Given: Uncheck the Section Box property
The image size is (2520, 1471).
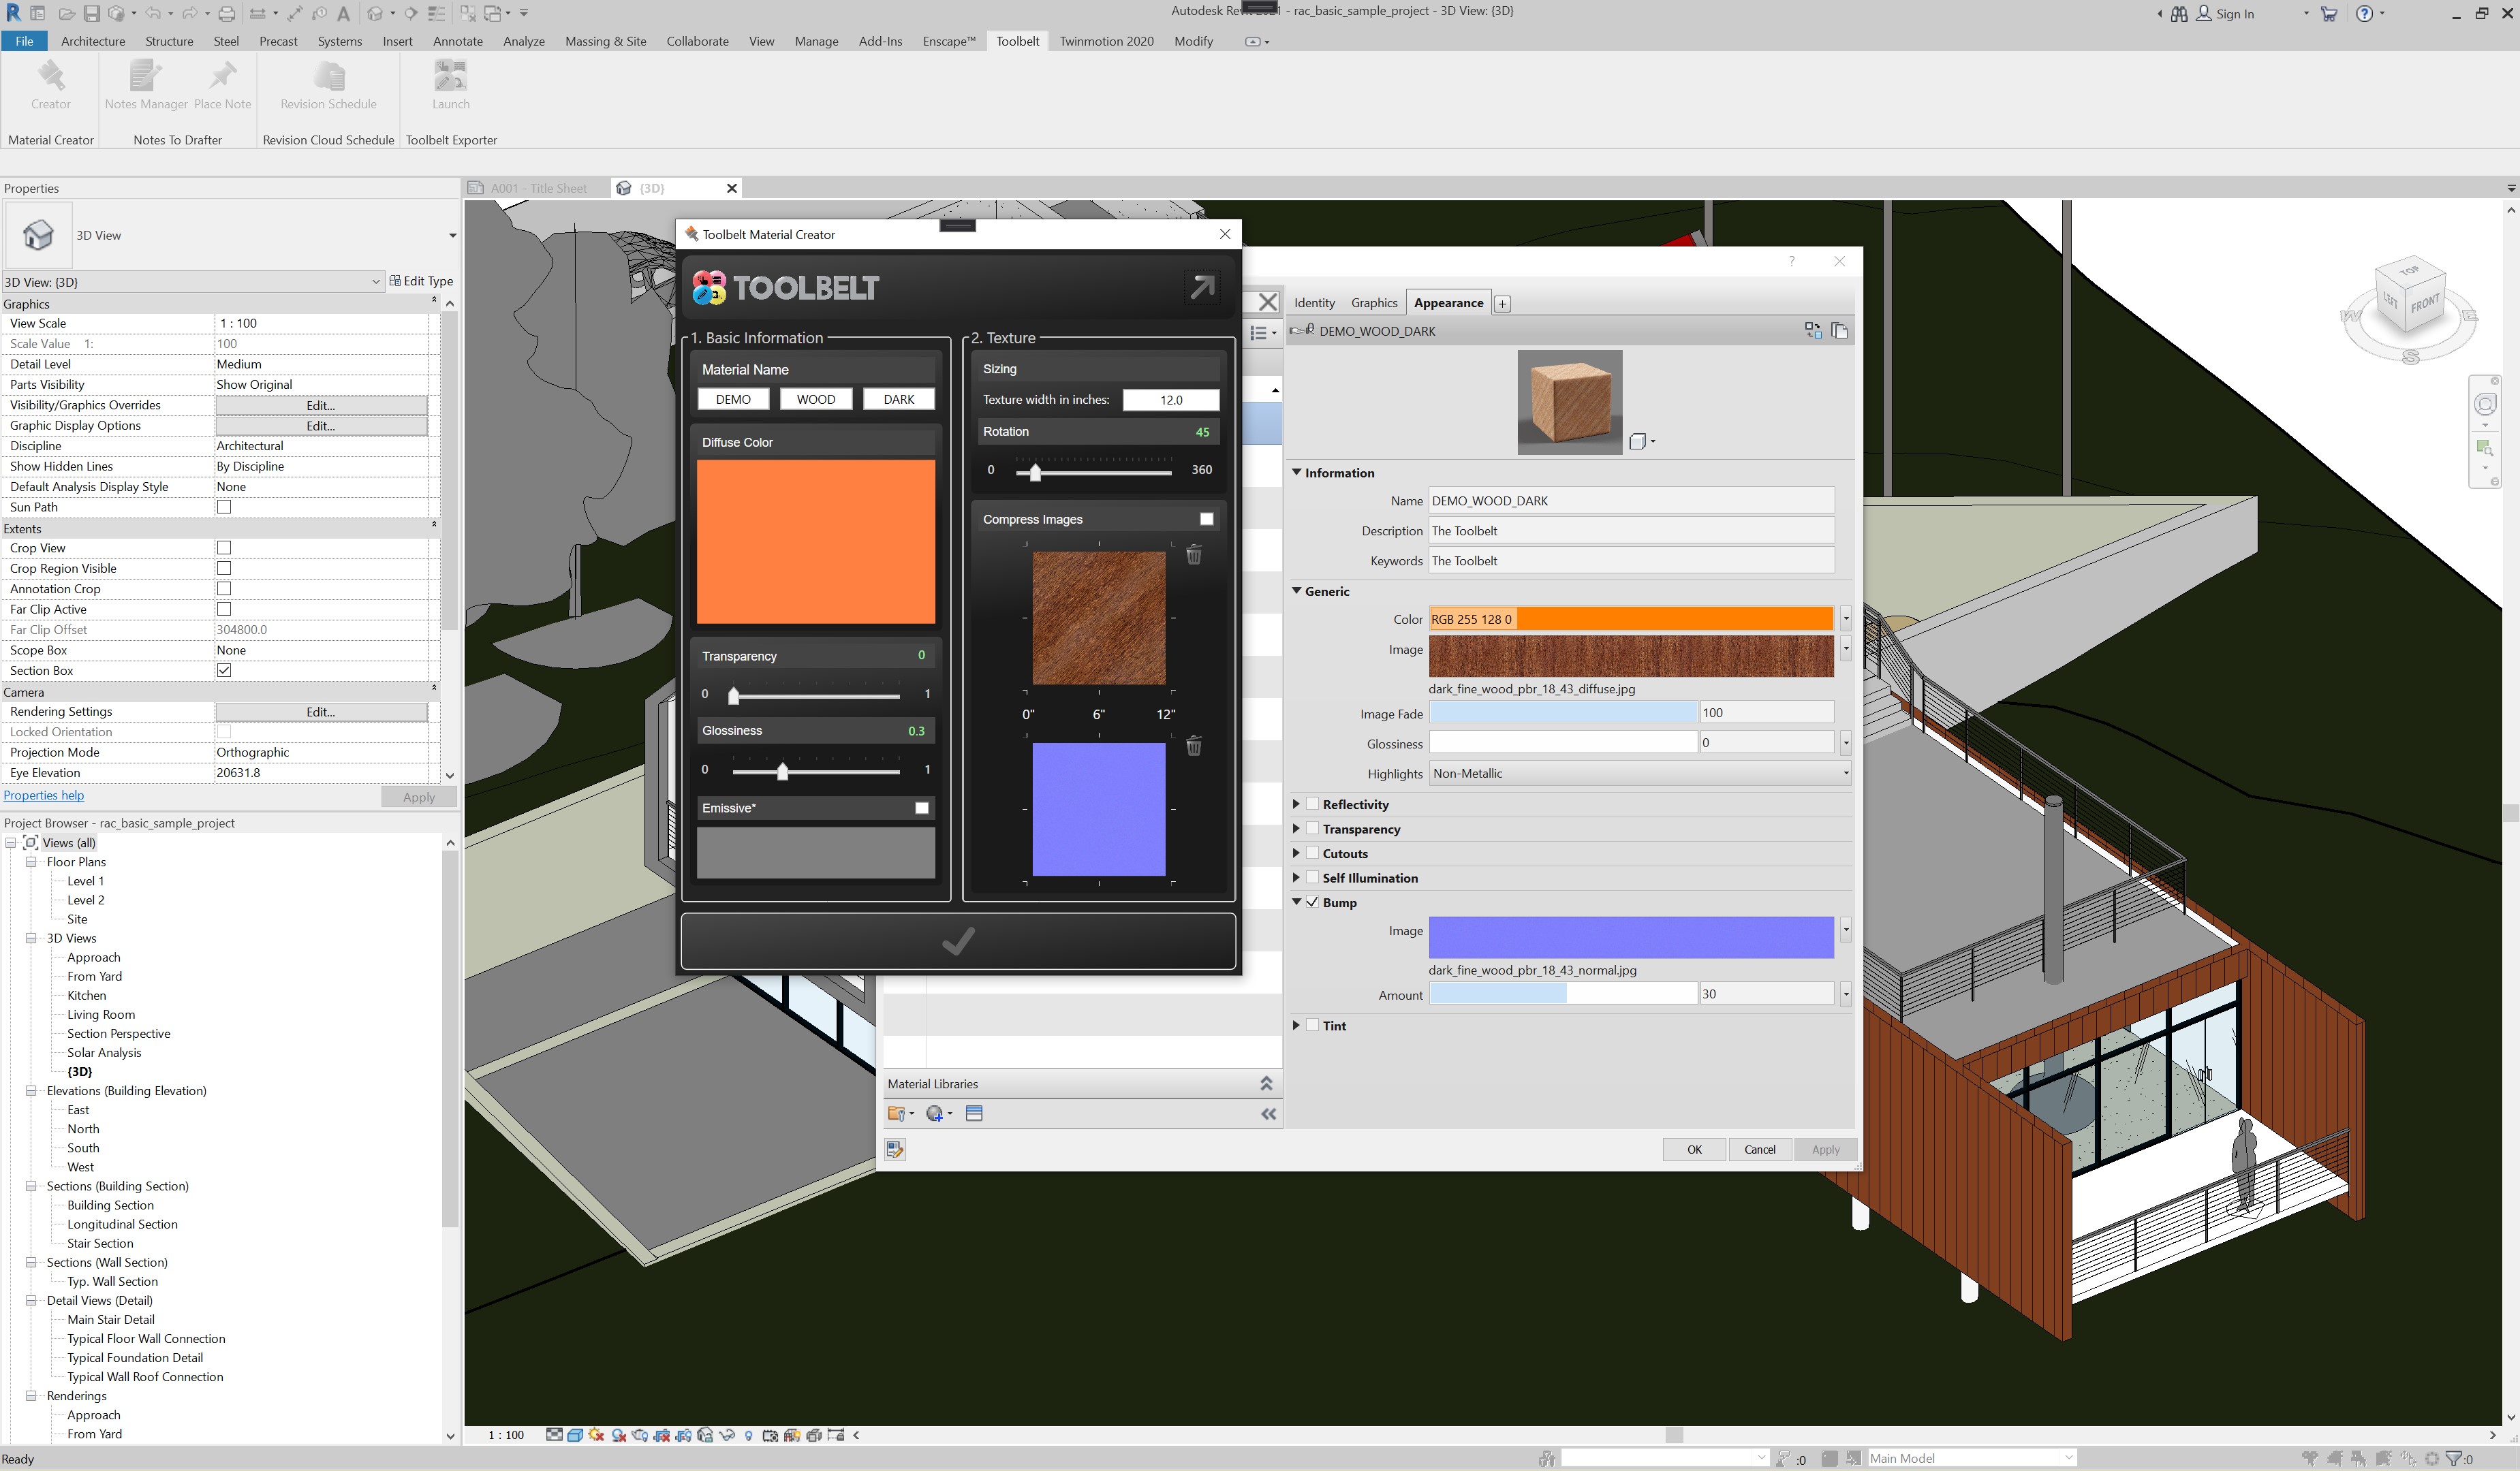Looking at the screenshot, I should [x=224, y=671].
